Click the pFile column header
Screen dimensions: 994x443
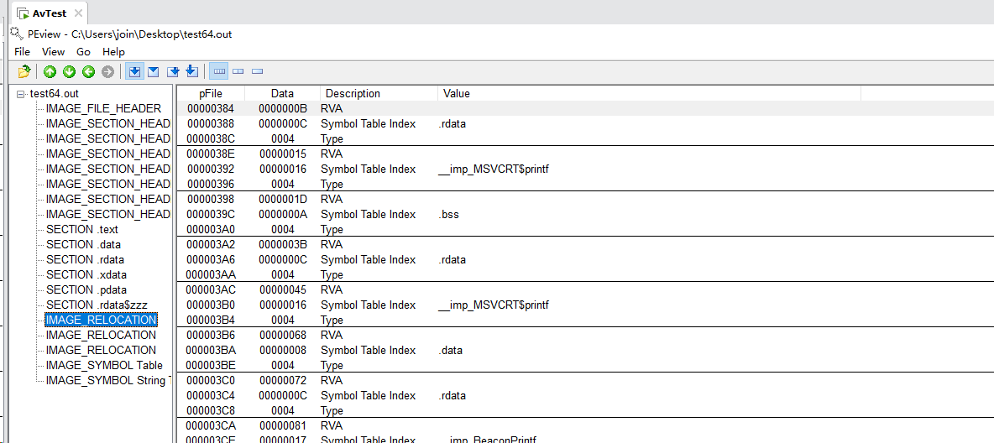click(x=211, y=93)
